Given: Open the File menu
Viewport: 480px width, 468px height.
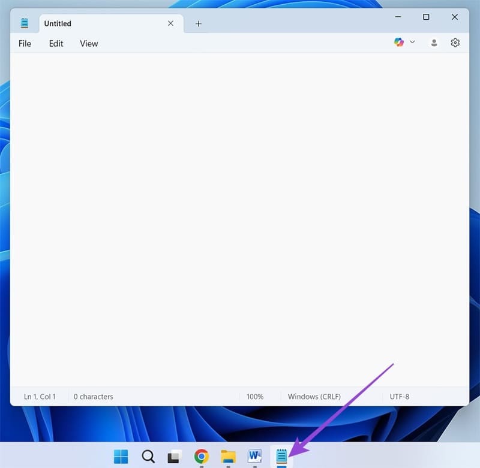Looking at the screenshot, I should point(25,44).
